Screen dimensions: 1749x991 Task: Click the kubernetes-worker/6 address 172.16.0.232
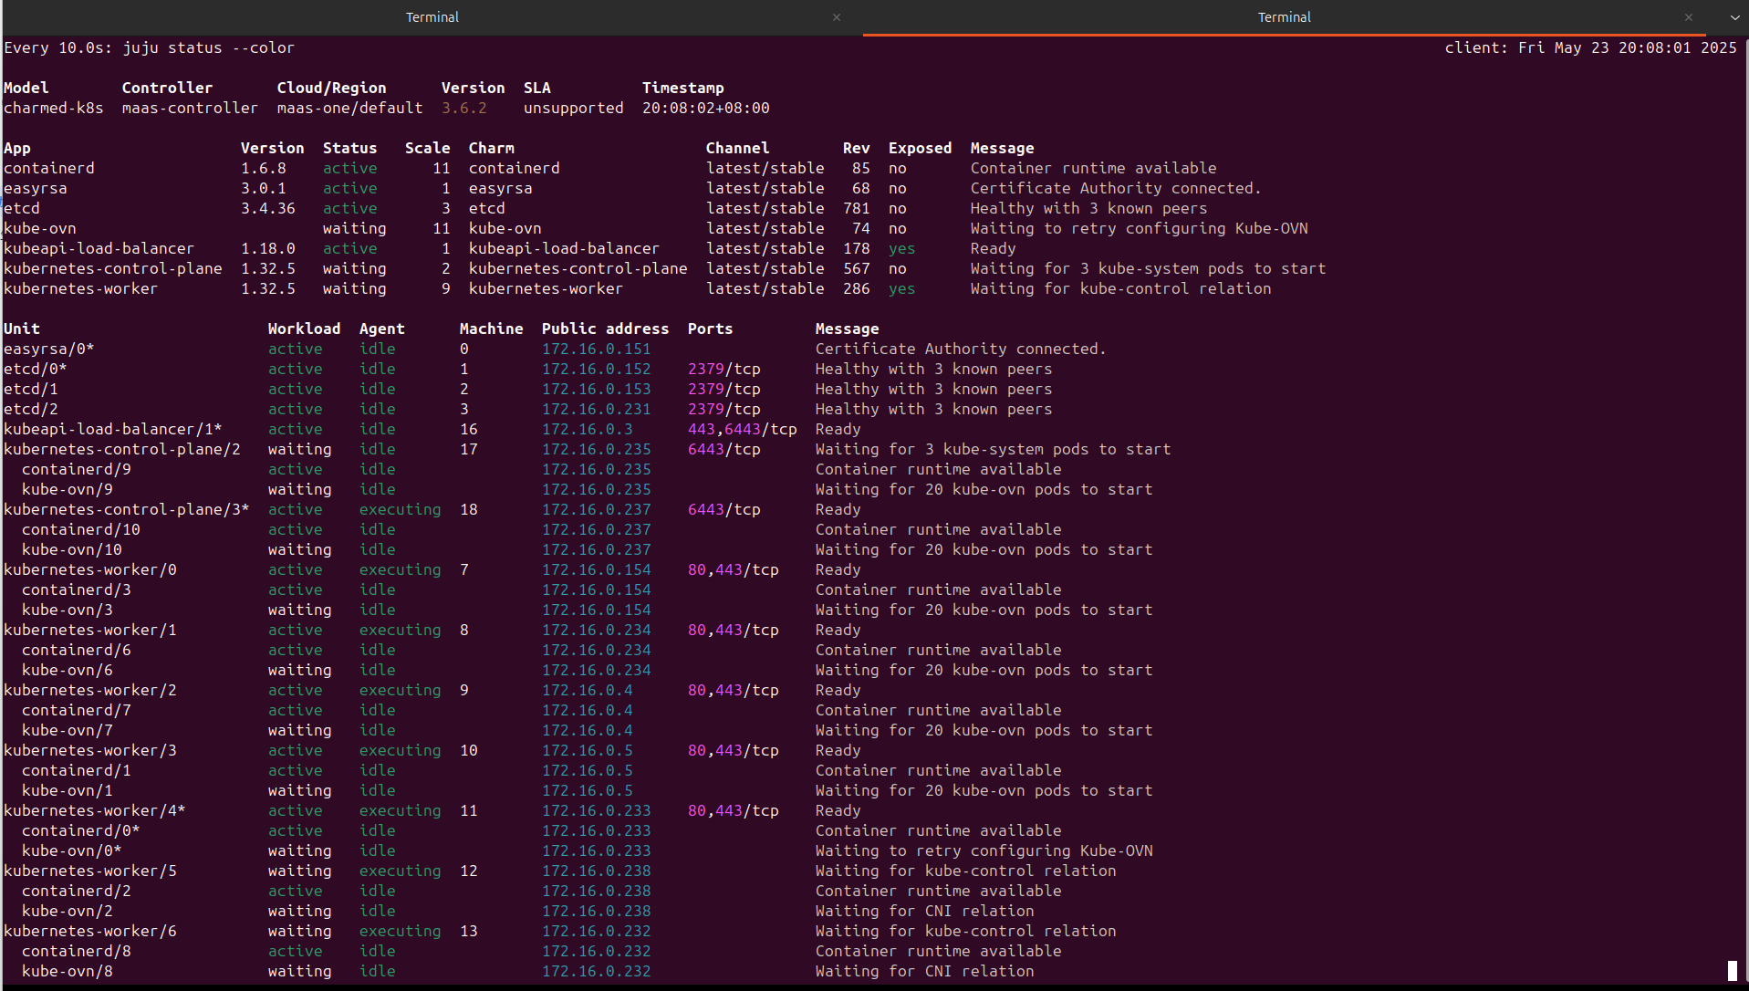pos(596,931)
